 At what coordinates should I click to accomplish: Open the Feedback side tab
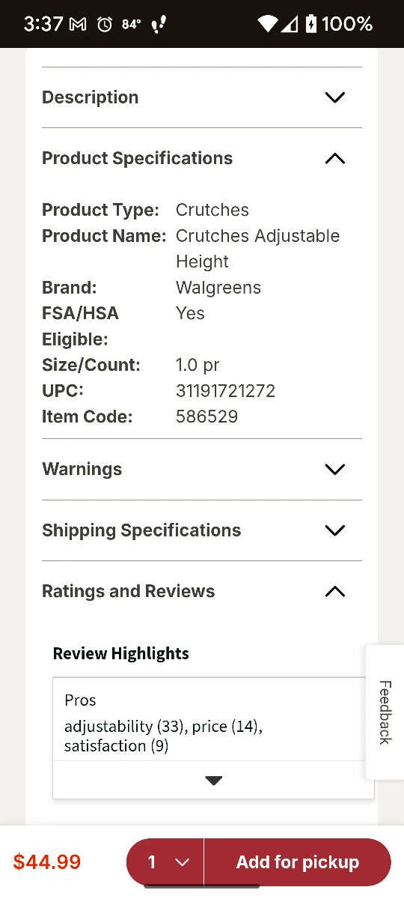click(385, 712)
